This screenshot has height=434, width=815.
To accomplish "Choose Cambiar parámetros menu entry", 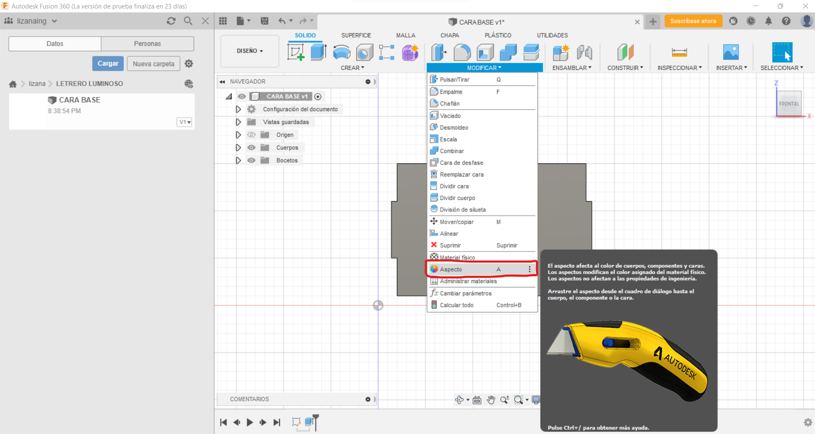I will [482, 293].
